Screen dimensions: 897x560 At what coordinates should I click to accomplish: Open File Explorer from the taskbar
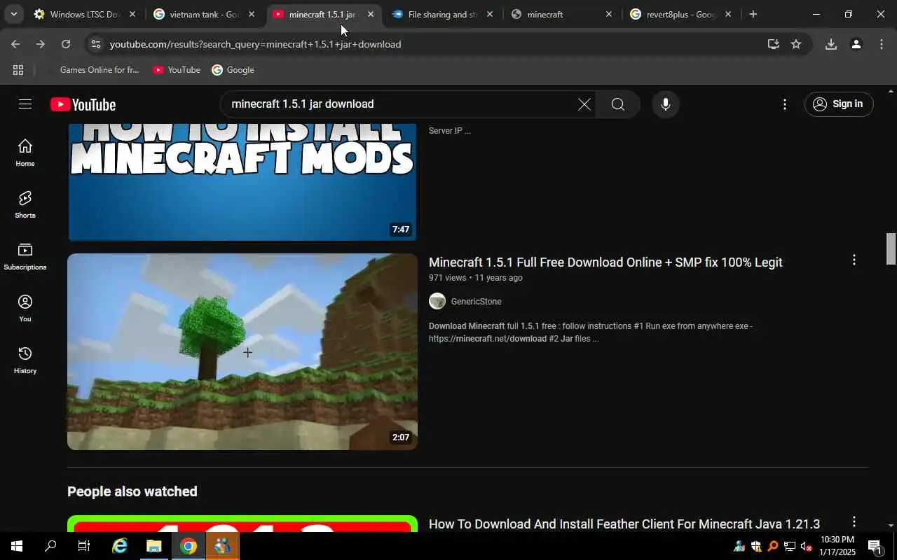point(153,546)
